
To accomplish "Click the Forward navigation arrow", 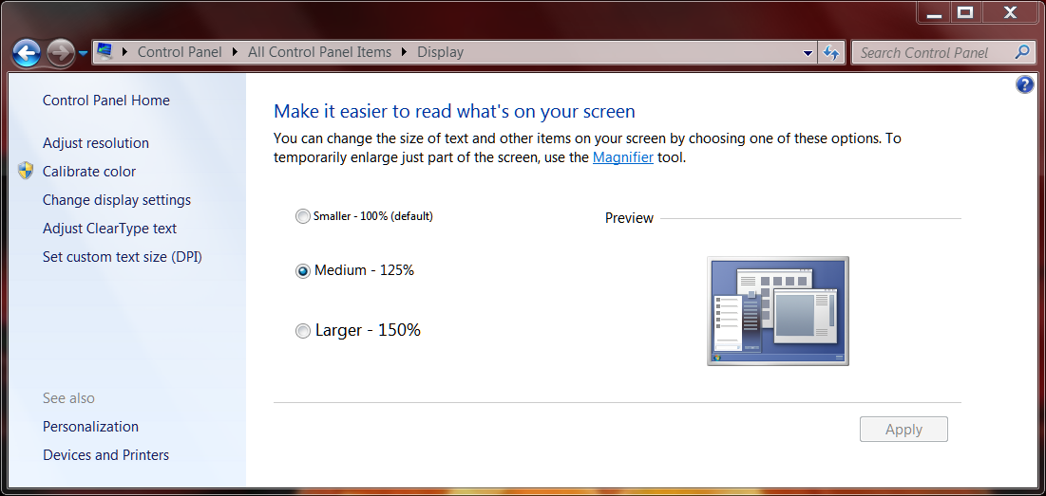I will (x=61, y=52).
